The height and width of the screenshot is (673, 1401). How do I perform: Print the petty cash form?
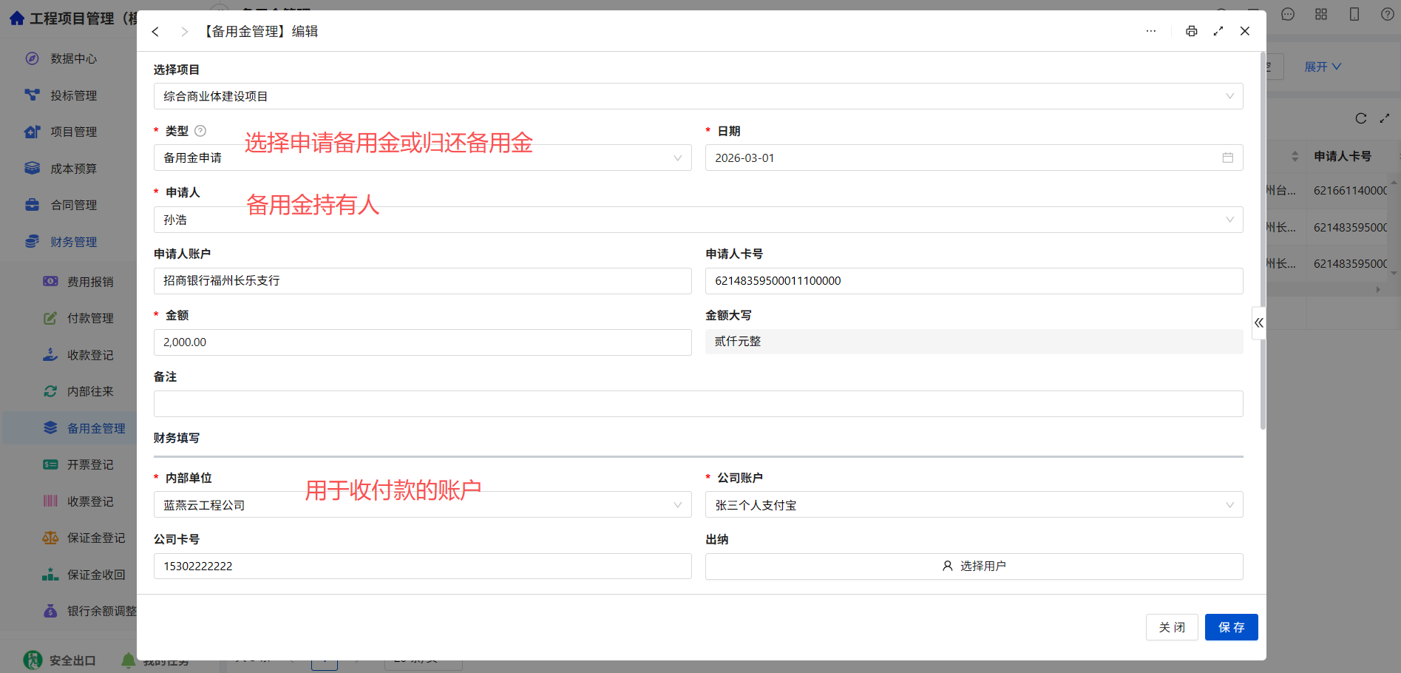coord(1191,31)
